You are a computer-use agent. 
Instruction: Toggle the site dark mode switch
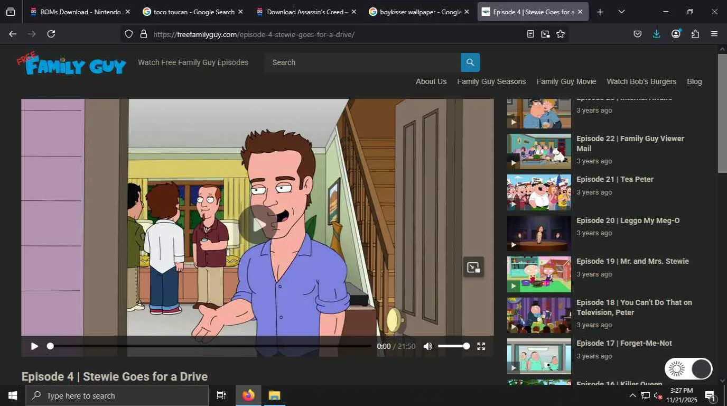tap(688, 369)
